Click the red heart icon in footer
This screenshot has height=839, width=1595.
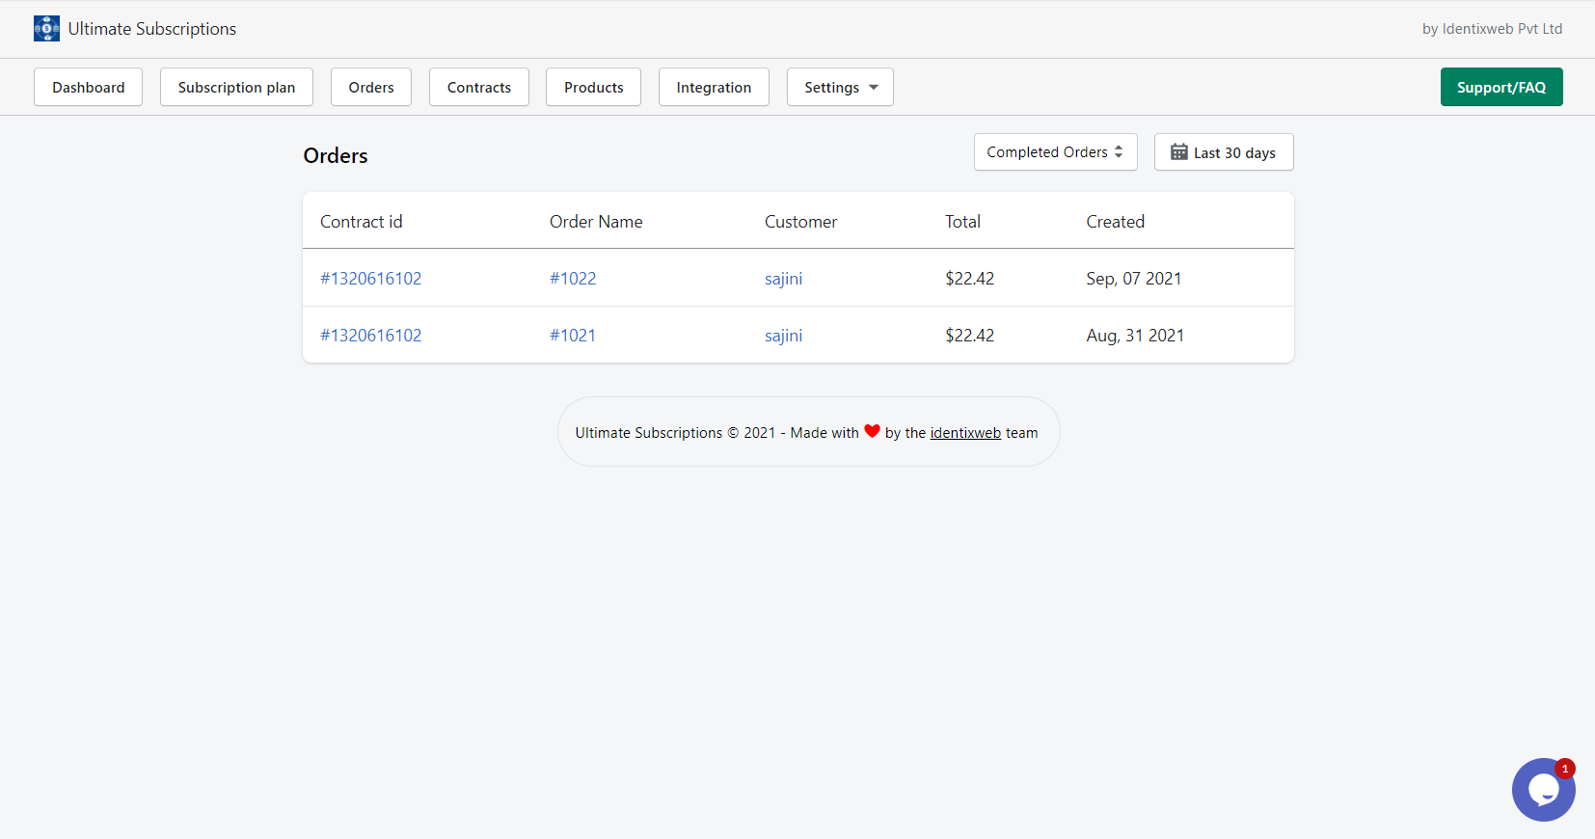872,431
